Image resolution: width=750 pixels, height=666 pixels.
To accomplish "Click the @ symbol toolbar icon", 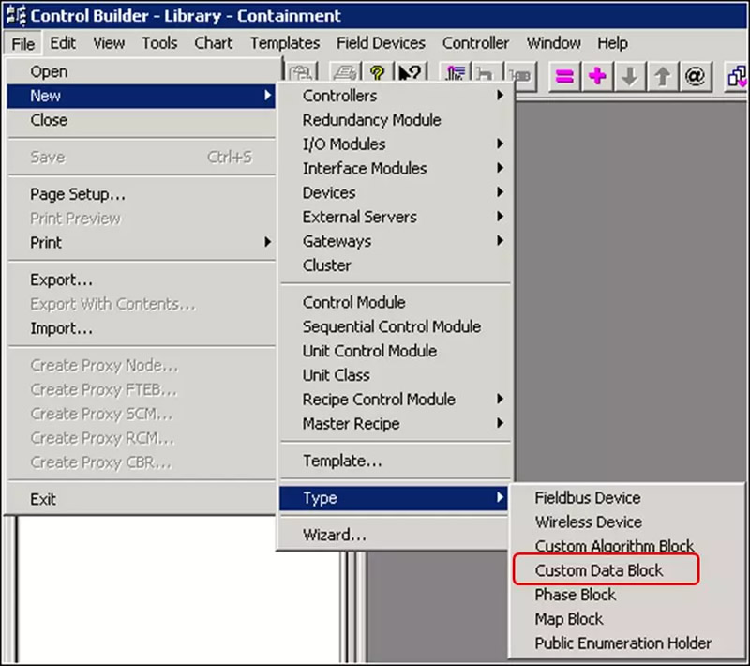I will point(695,76).
